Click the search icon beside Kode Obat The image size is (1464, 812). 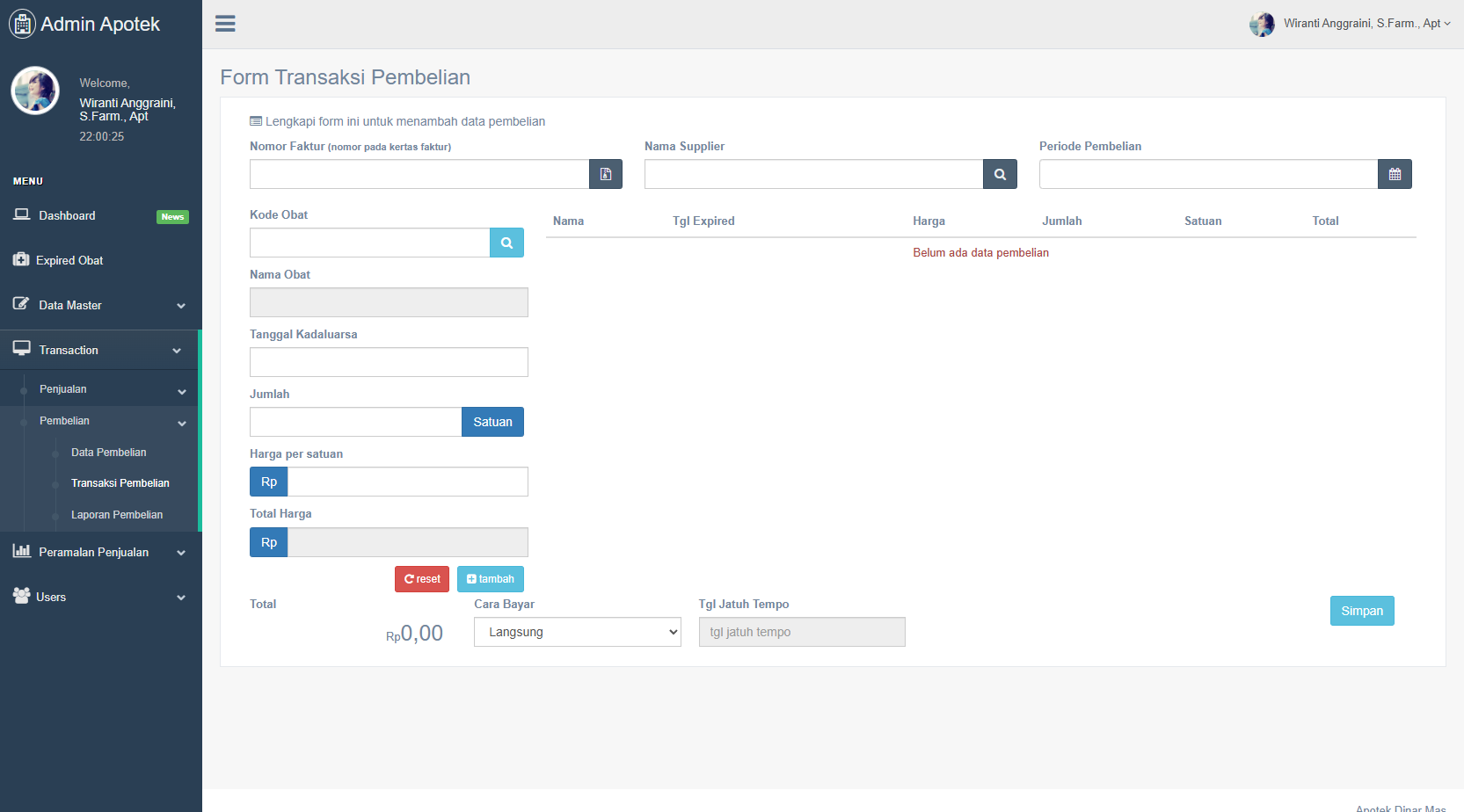point(506,243)
